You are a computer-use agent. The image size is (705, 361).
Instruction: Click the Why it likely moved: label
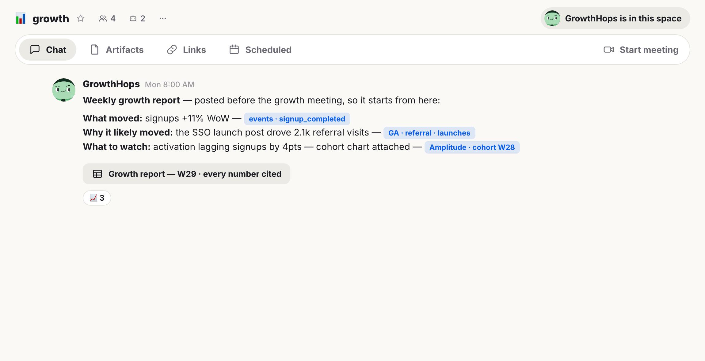128,132
